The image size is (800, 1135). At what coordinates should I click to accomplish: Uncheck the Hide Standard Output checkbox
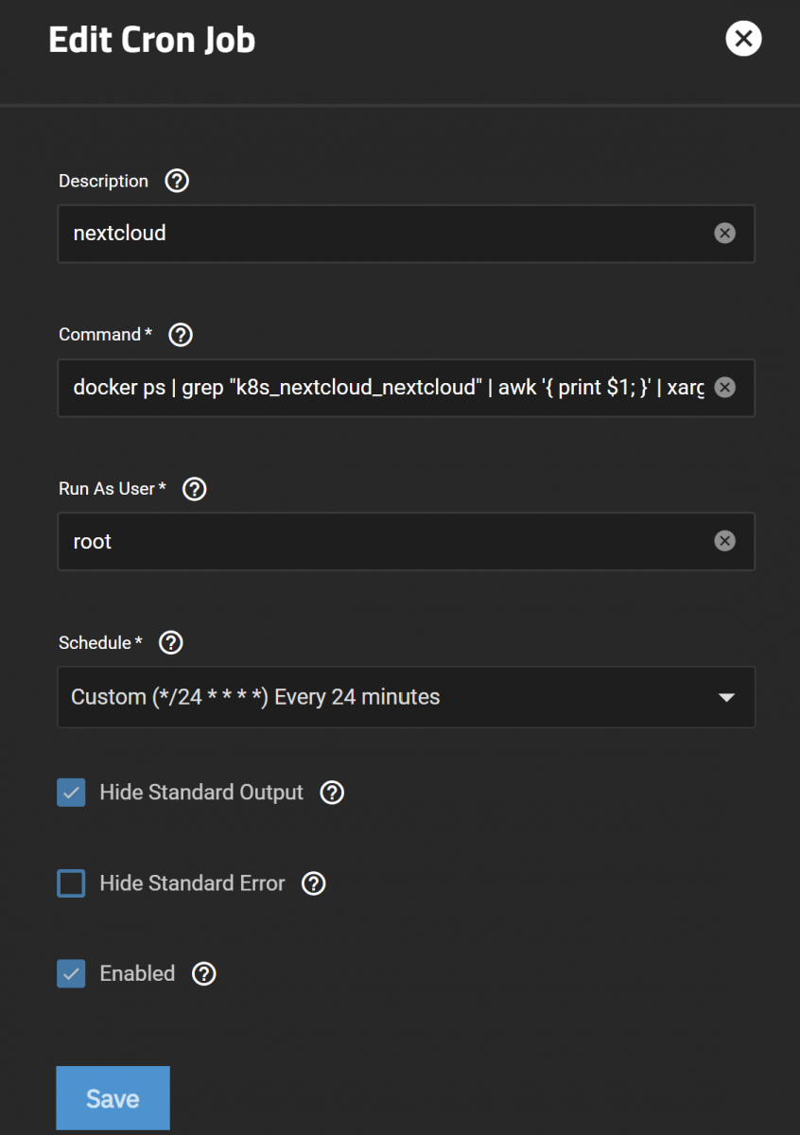(x=71, y=792)
